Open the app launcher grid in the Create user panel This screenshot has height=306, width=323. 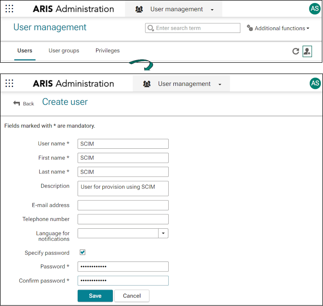(x=9, y=83)
